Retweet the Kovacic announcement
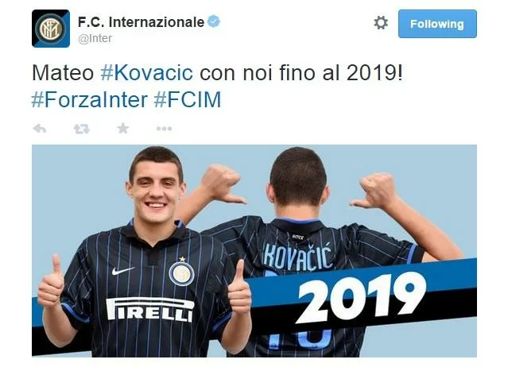Screen dimensions: 508x367 click(x=81, y=129)
